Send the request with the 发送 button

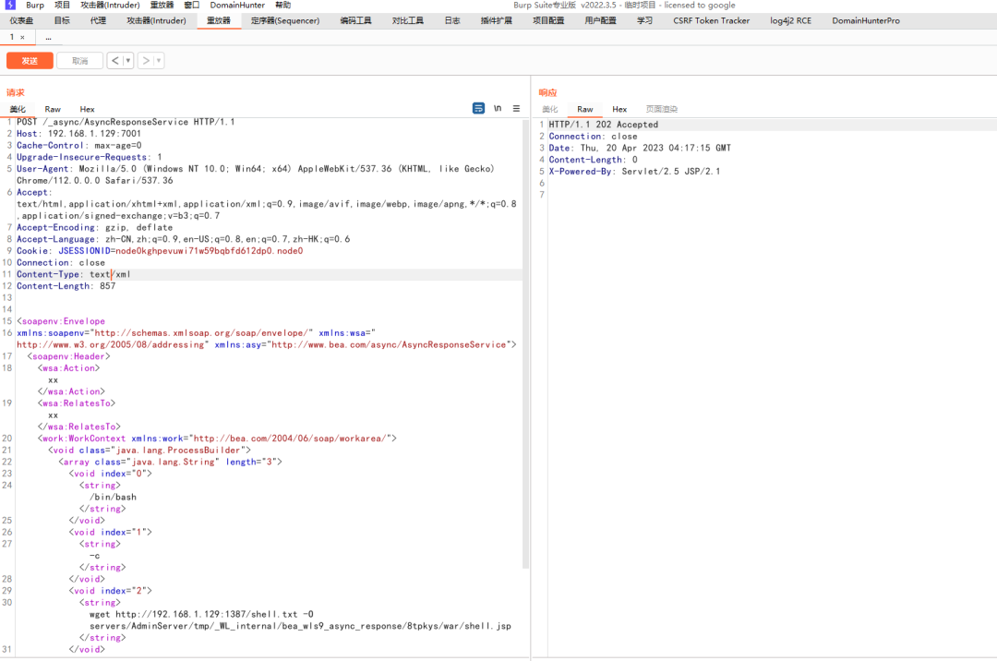pyautogui.click(x=30, y=61)
